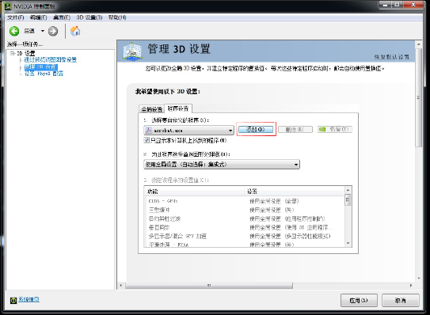
Task: Click the Restore Defaults link at top right
Action: 392,57
